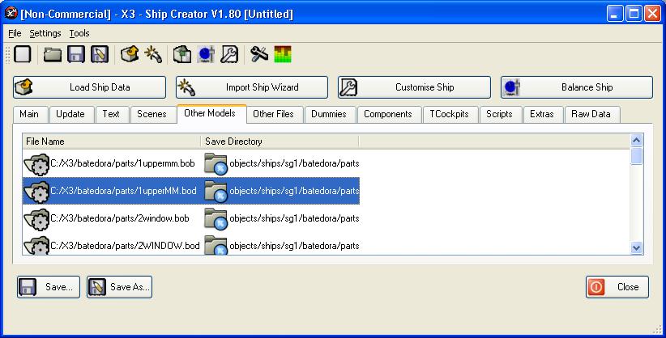Click the X3 application icon in the title bar
Screen dimensions: 666x338
point(11,13)
